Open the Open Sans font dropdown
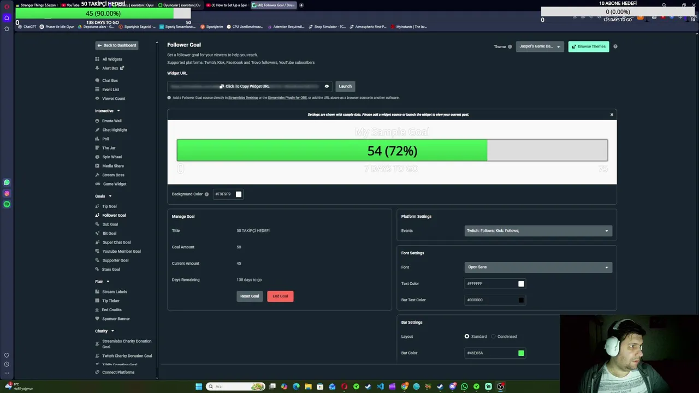Image resolution: width=699 pixels, height=393 pixels. click(538, 267)
